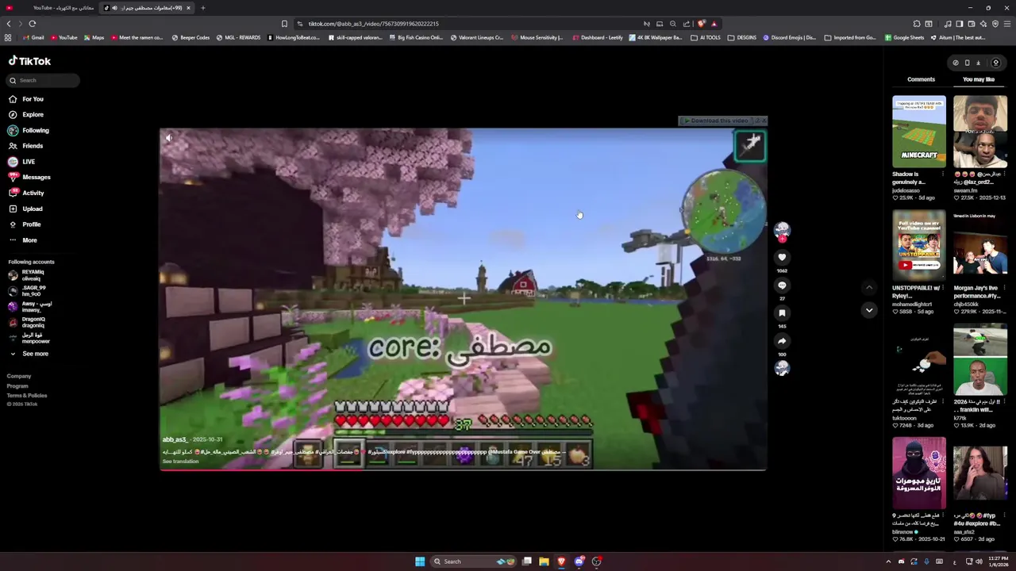The height and width of the screenshot is (571, 1016).
Task: Click the video progress bar
Action: pos(463,469)
